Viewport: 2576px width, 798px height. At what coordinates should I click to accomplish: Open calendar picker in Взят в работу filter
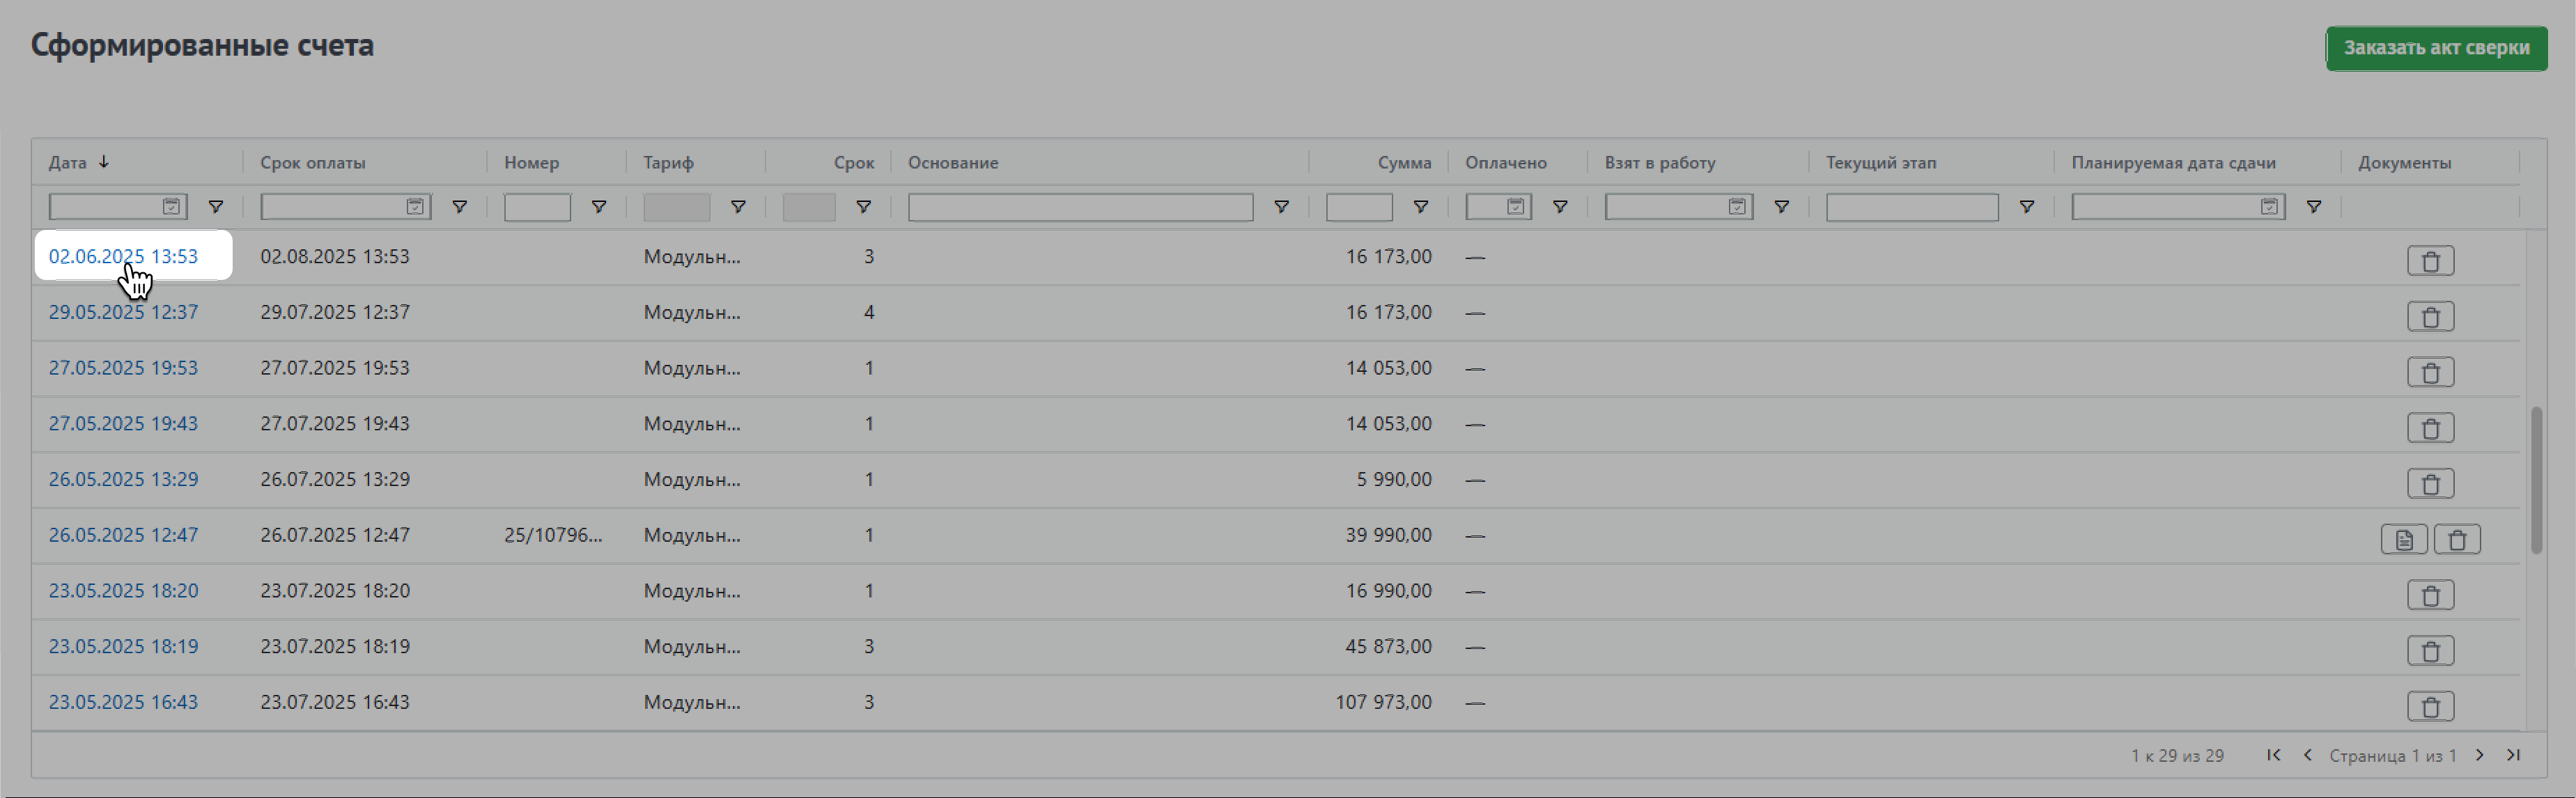point(1737,207)
